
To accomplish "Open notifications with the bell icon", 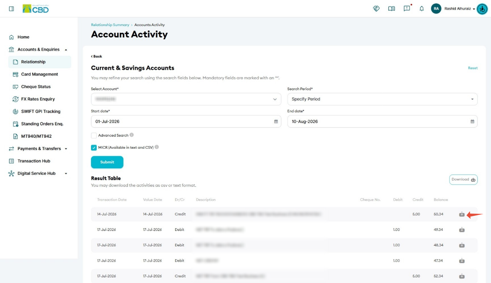I will [422, 9].
